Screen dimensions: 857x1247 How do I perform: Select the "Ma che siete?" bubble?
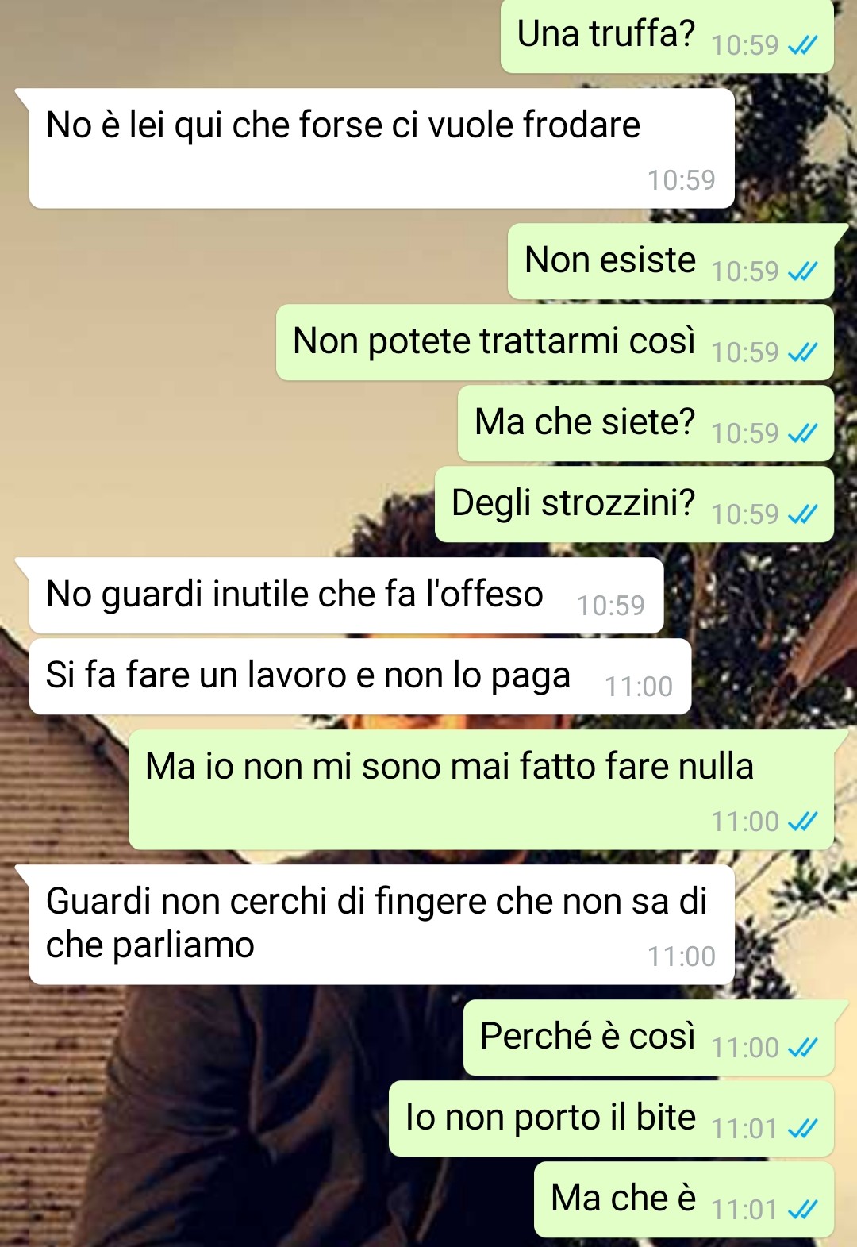click(x=646, y=423)
